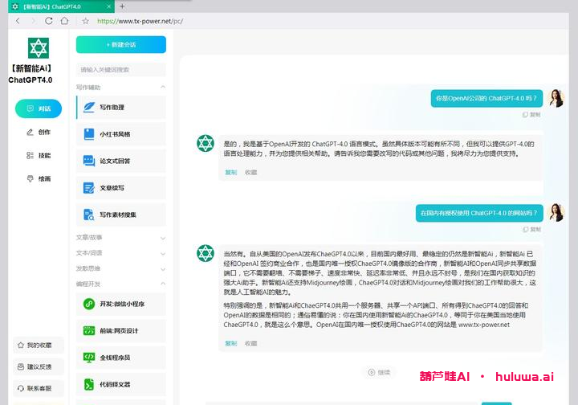Open a new browser tab with plus
The image size is (578, 405).
[122, 6]
